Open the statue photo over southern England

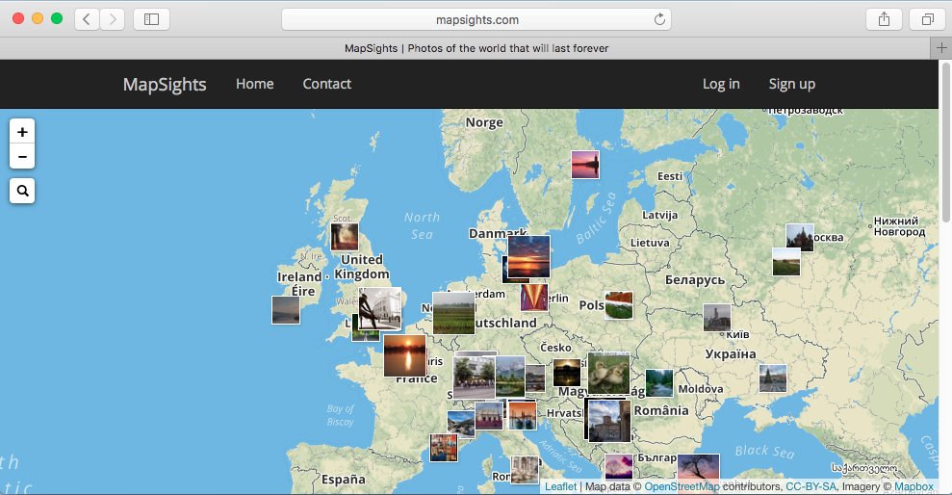point(379,309)
